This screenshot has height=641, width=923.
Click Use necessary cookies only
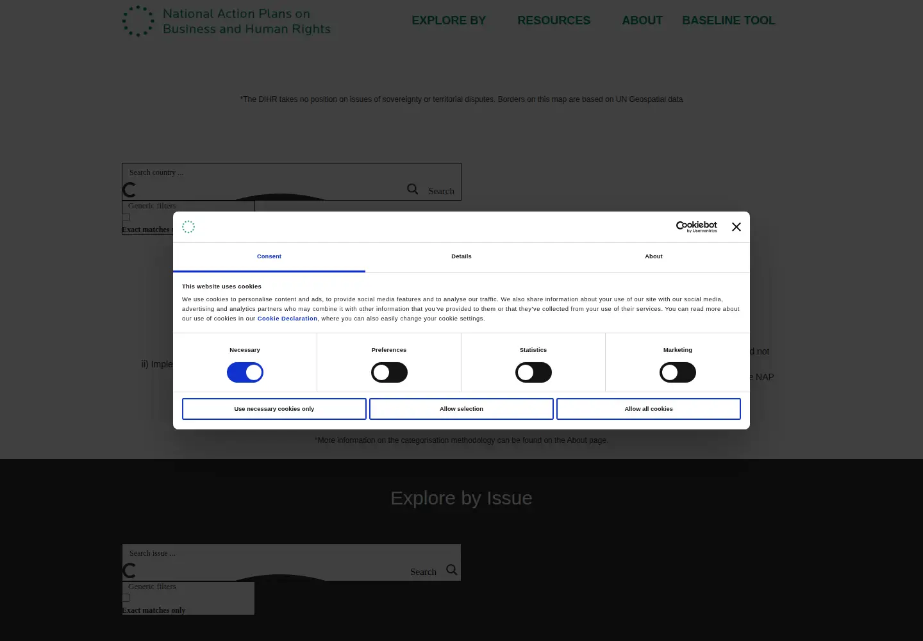click(x=274, y=409)
